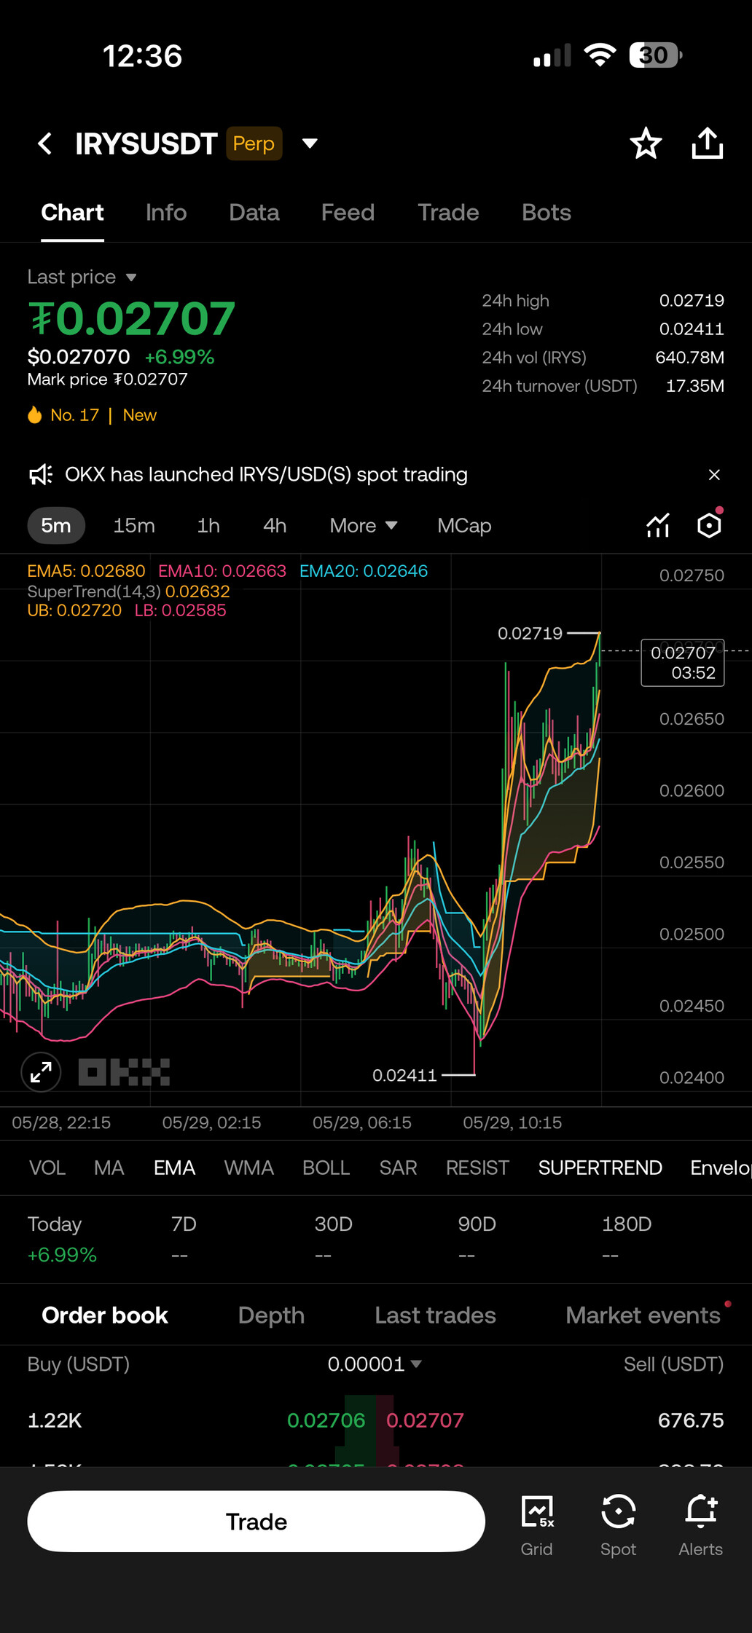This screenshot has height=1633, width=752.
Task: Tap the 24h turnover 17.35M value
Action: pos(695,386)
